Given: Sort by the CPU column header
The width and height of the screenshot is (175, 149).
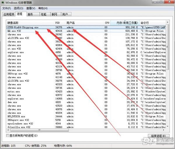Looking at the screenshot, I should click(x=107, y=23).
